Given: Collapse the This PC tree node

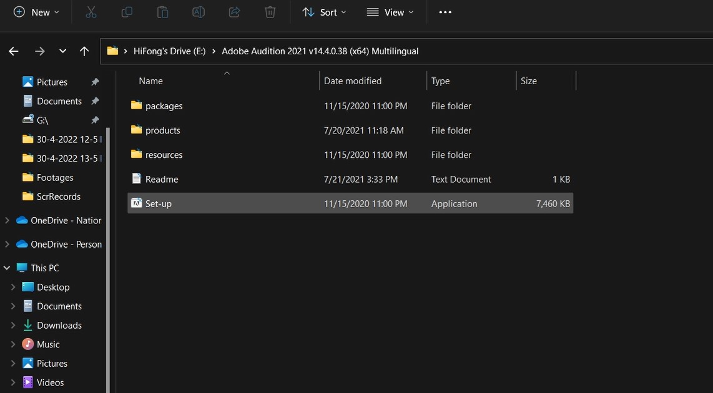Looking at the screenshot, I should [7, 268].
